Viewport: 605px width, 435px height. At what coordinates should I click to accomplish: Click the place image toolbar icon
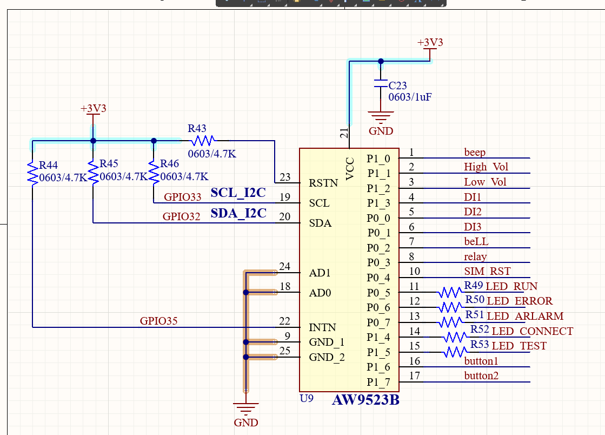pyautogui.click(x=366, y=3)
